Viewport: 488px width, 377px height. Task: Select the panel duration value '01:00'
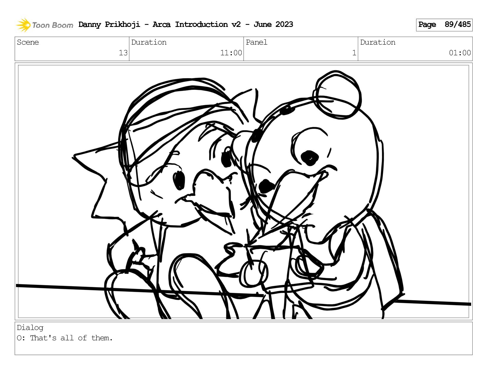(460, 53)
